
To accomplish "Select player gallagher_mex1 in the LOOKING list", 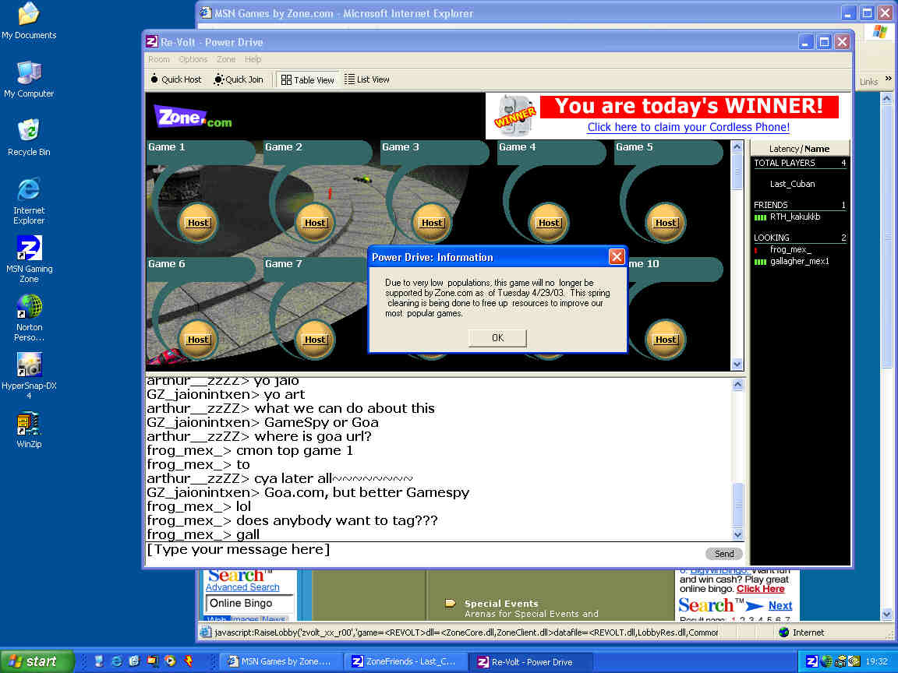I will (800, 262).
